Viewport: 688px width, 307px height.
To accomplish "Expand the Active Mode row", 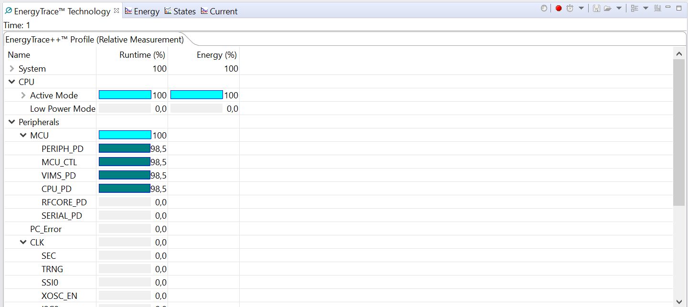I will (x=23, y=95).
